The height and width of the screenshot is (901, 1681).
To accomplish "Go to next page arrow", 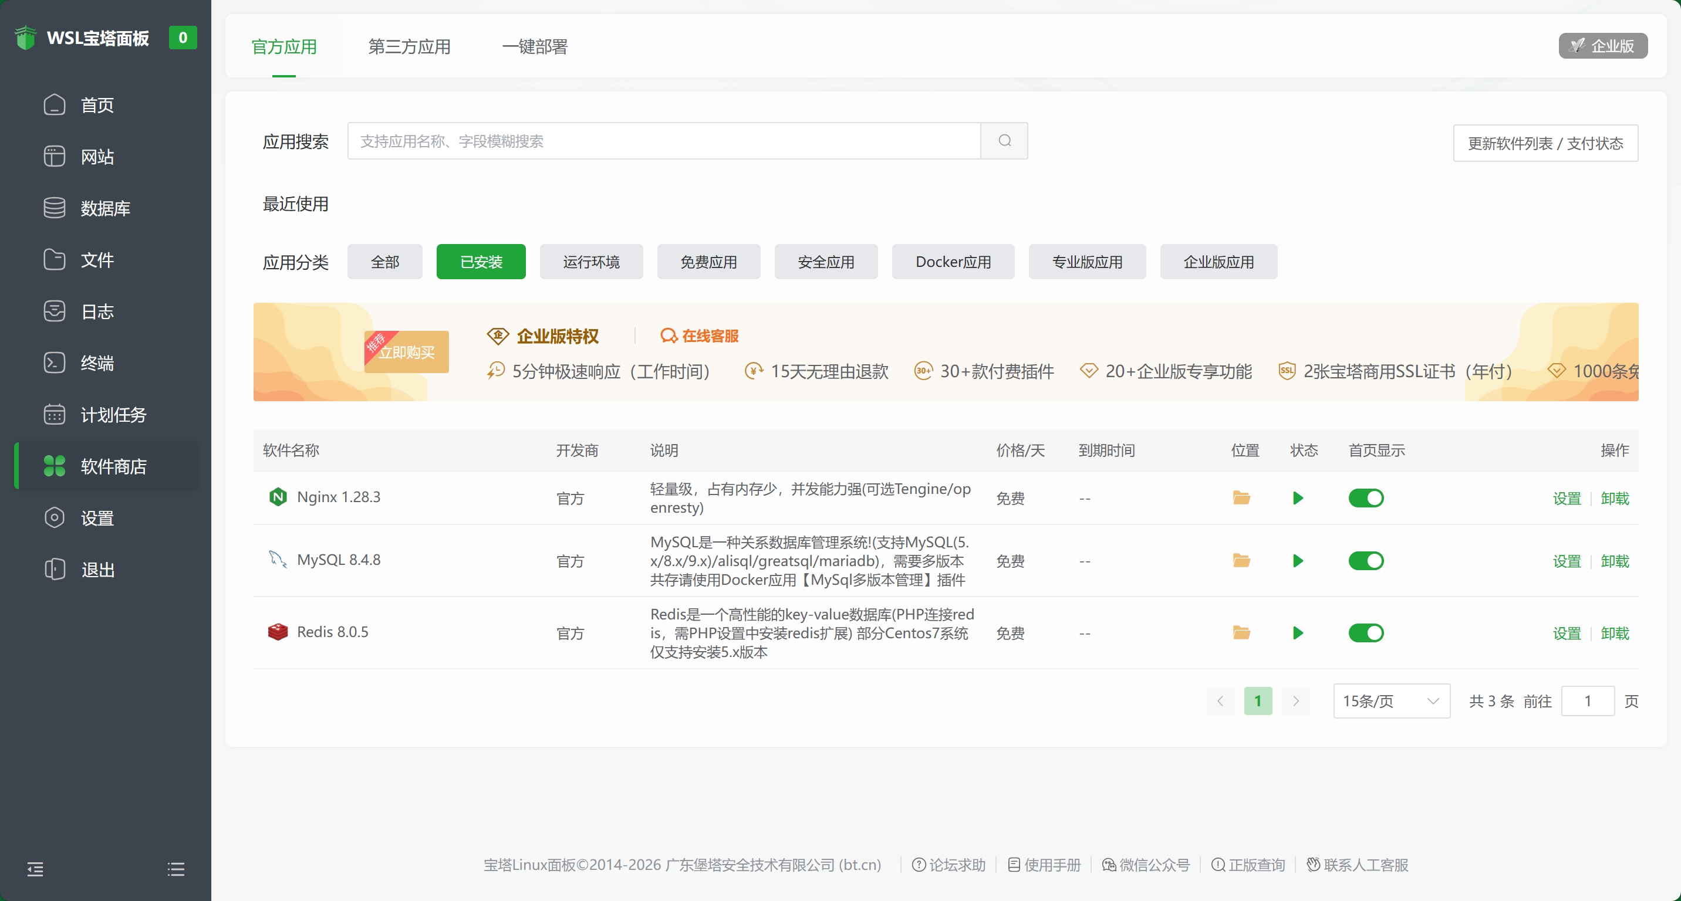I will pyautogui.click(x=1296, y=701).
